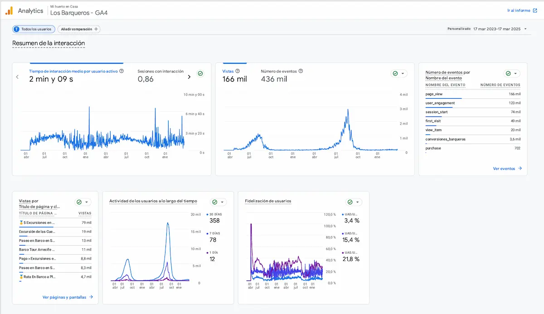Screen dimensions: 544x314
Task: Click the Google Analytics logo icon
Action: (x=9, y=10)
